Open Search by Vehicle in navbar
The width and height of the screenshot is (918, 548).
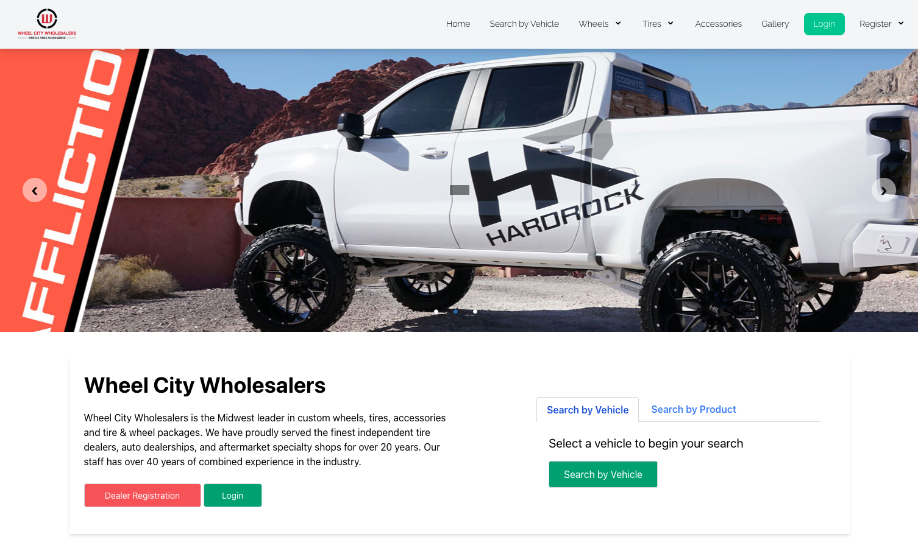(x=524, y=24)
